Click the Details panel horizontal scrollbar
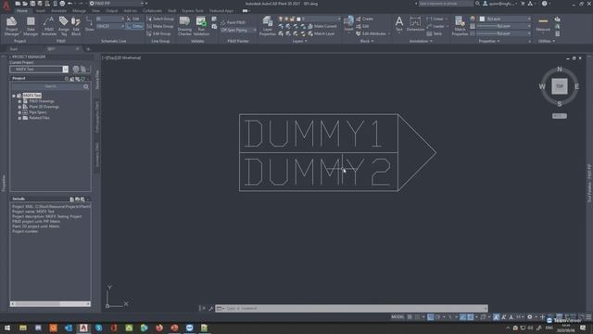The image size is (593, 334). [x=50, y=303]
